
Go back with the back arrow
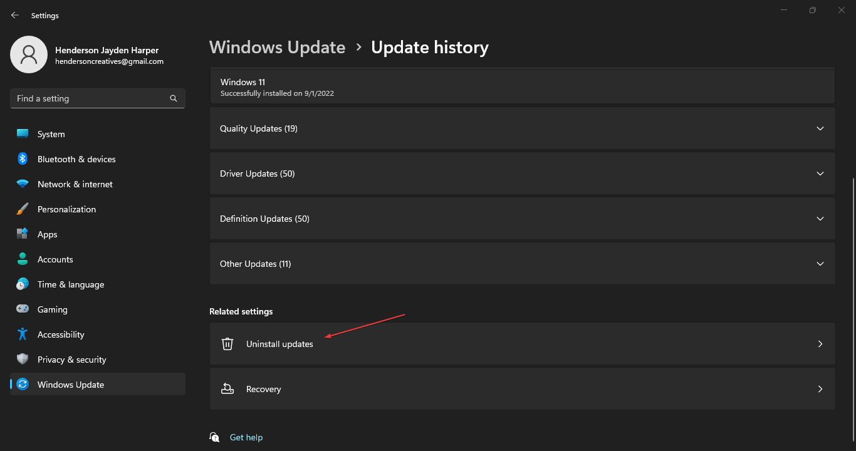pos(14,14)
